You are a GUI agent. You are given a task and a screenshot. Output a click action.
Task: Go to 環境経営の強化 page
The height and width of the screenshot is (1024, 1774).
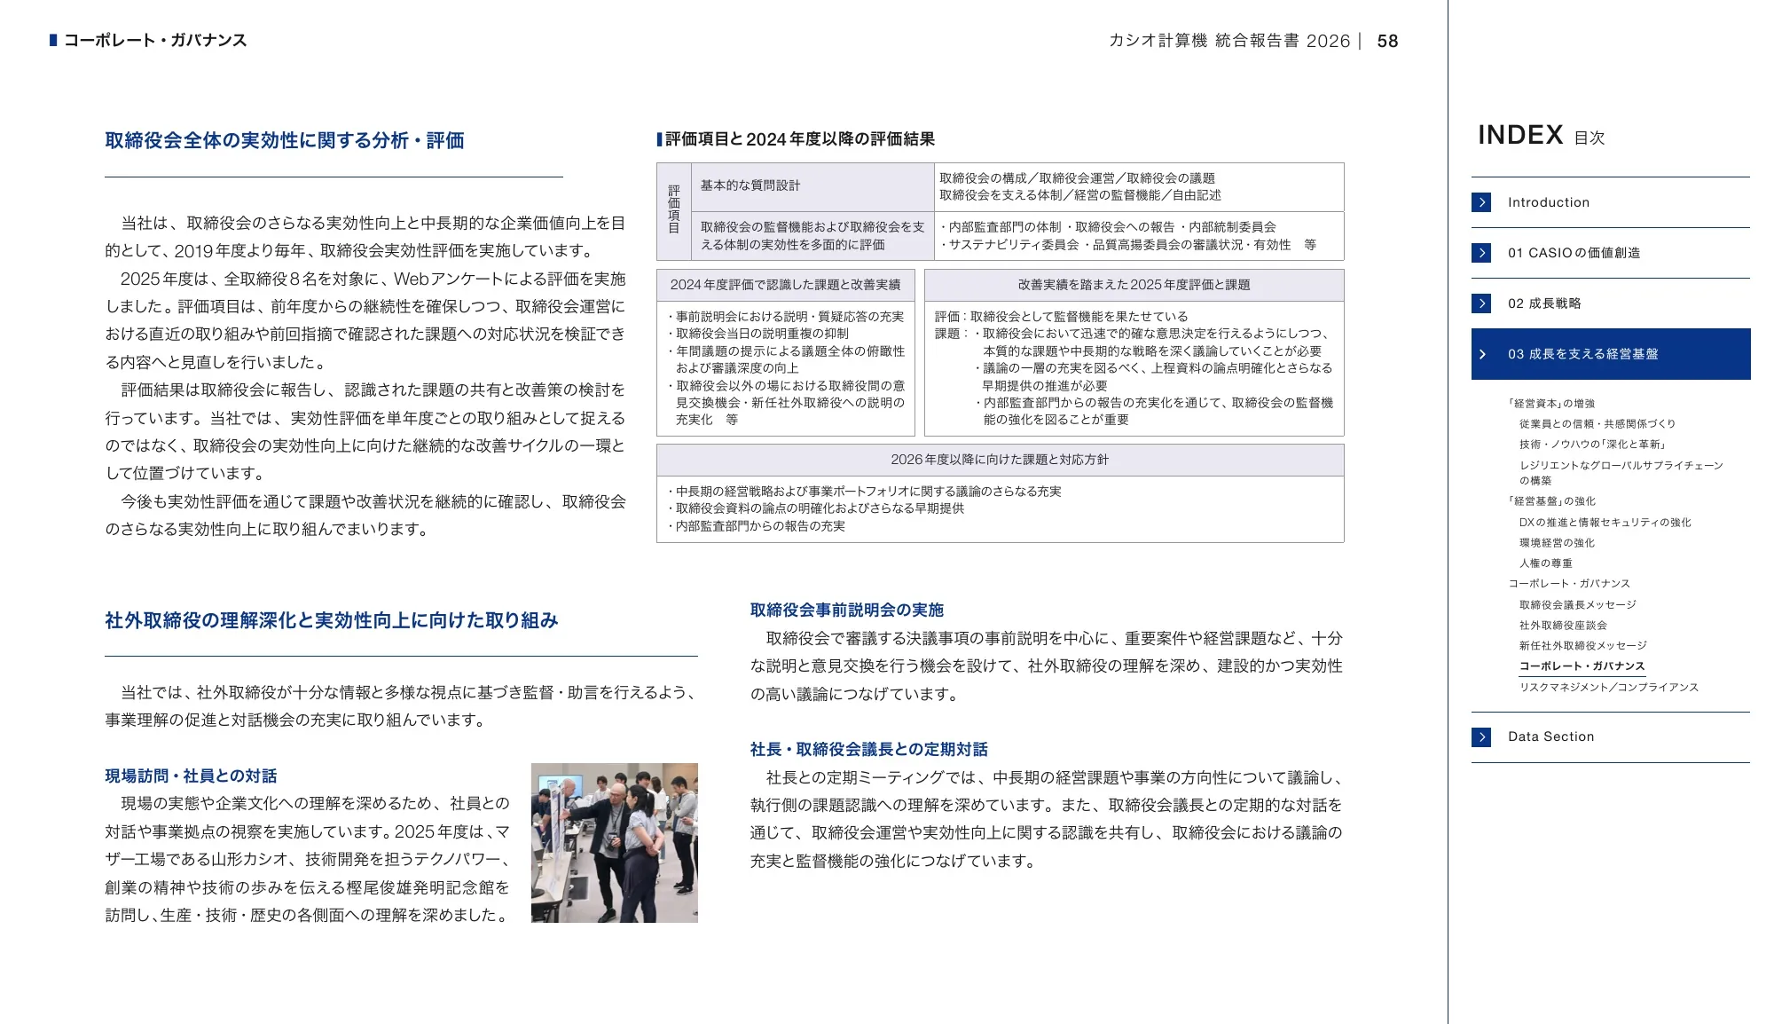tap(1557, 543)
